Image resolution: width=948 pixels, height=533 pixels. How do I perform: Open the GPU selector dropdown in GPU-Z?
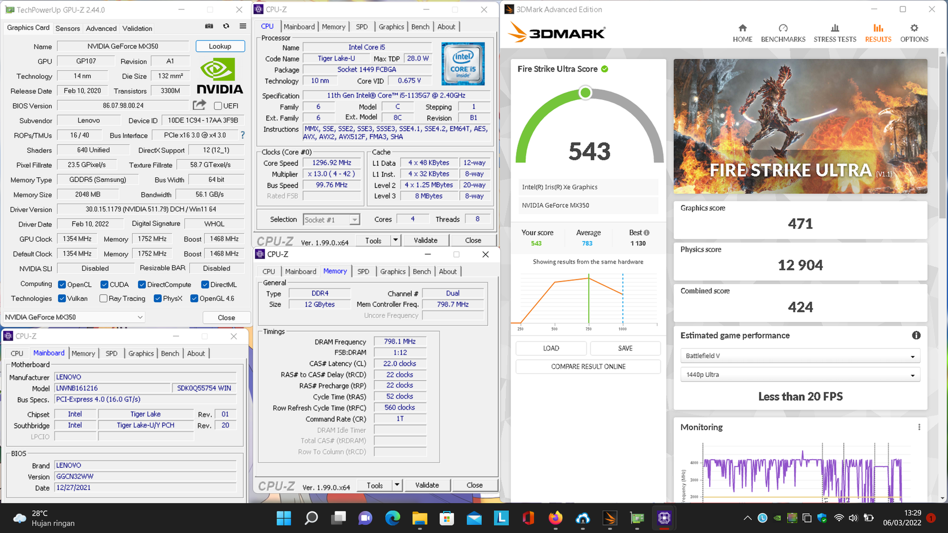click(74, 317)
